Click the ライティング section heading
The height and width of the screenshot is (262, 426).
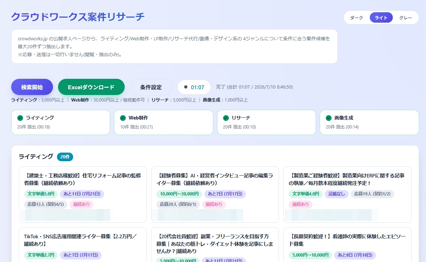pyautogui.click(x=36, y=157)
